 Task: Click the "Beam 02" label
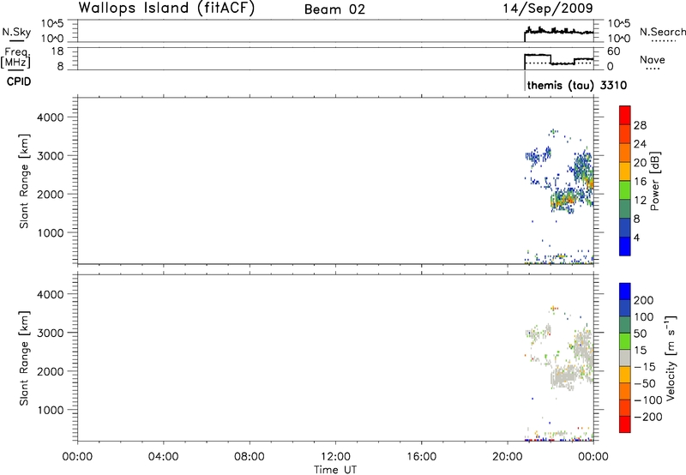coord(334,9)
